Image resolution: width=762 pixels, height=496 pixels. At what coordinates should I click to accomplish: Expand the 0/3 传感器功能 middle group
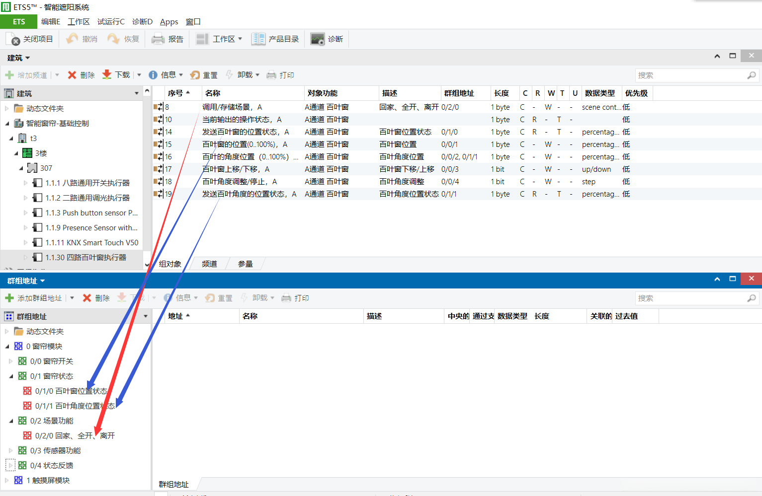point(11,450)
